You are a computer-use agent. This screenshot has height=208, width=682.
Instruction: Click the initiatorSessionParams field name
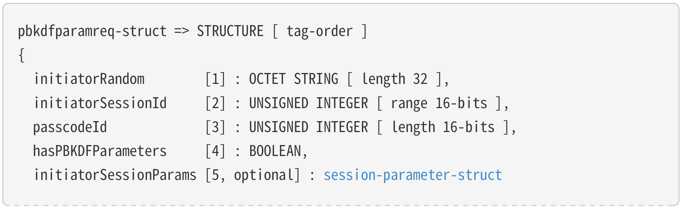click(115, 175)
